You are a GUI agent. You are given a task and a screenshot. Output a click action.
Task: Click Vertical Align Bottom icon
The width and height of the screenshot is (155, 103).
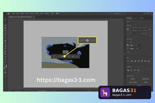(149, 61)
